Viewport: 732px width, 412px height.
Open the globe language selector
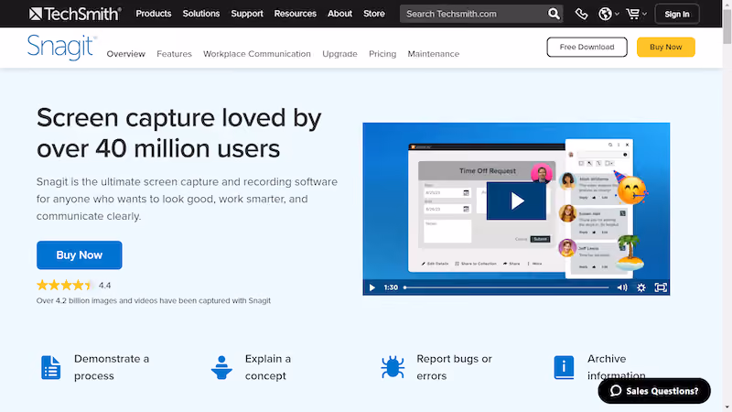608,14
